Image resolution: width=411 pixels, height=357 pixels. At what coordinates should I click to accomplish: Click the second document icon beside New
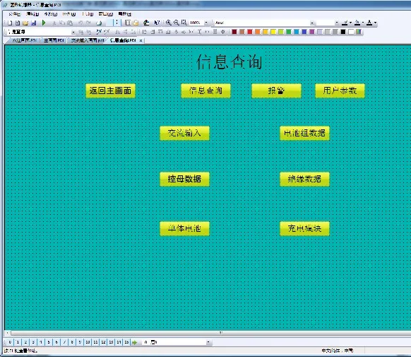(18, 23)
